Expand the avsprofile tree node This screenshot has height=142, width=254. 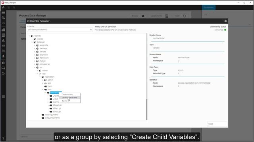(x=35, y=45)
